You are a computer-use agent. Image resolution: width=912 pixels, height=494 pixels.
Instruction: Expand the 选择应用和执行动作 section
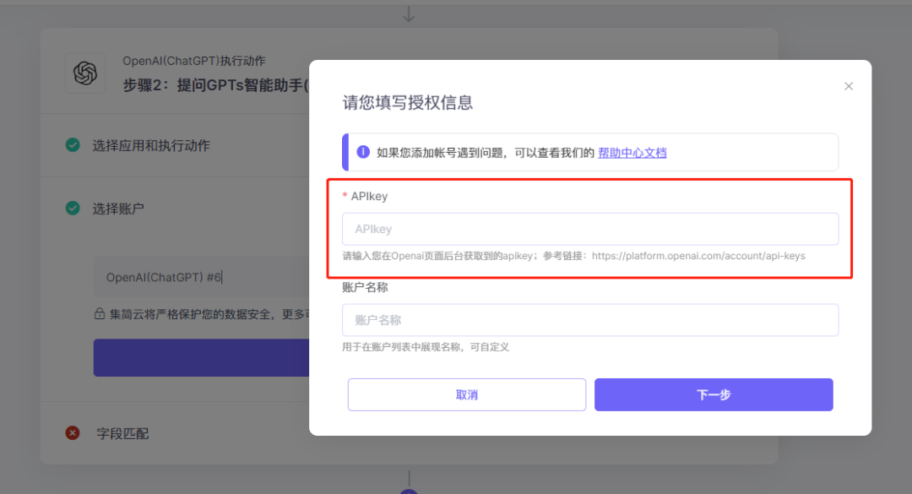point(151,145)
